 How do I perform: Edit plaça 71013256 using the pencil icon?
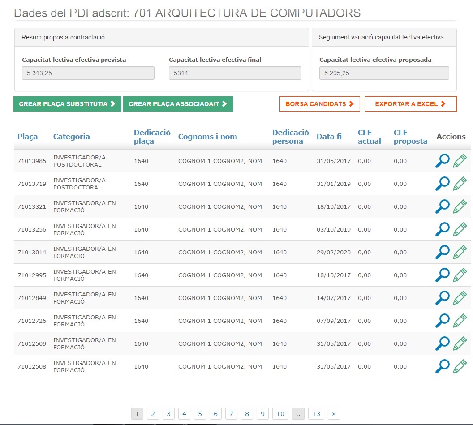pos(460,229)
